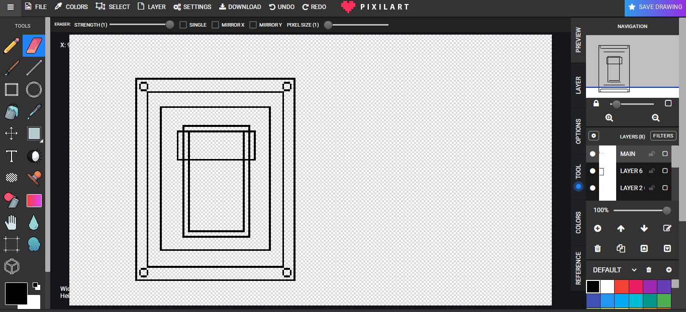Select the Text tool
Viewport: 686px width, 312px height.
pos(11,156)
